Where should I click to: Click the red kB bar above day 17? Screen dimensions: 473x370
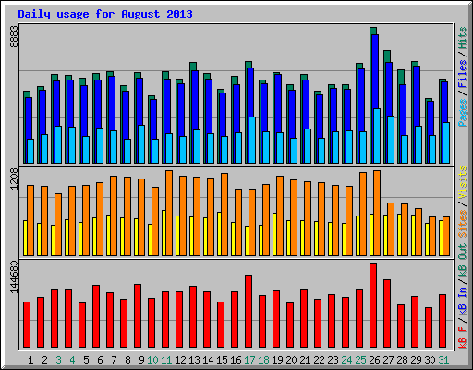pos(249,312)
